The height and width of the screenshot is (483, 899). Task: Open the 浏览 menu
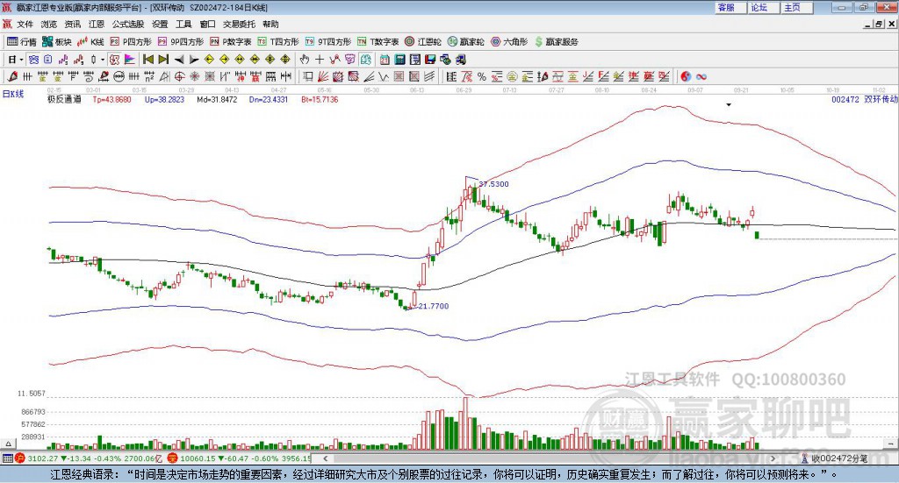(49, 24)
